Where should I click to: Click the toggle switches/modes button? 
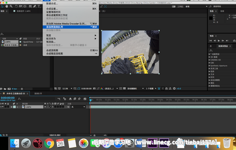tap(55, 135)
